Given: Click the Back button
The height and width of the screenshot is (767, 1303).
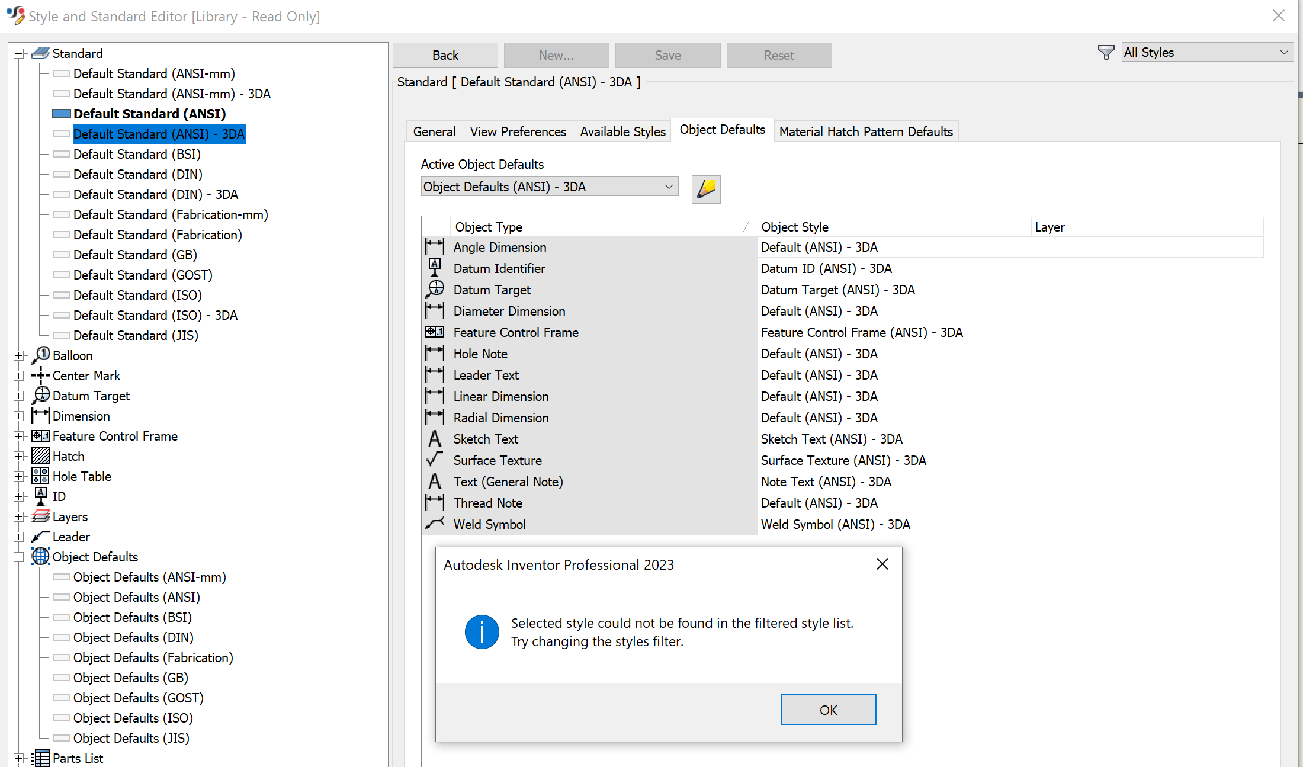Looking at the screenshot, I should tap(445, 54).
